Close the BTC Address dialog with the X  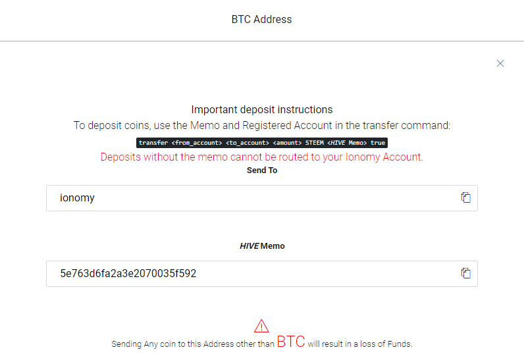[x=500, y=63]
